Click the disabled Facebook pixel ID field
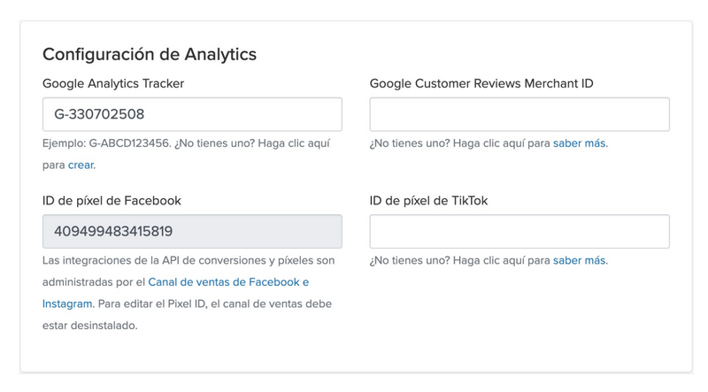The width and height of the screenshot is (708, 392). [x=191, y=232]
